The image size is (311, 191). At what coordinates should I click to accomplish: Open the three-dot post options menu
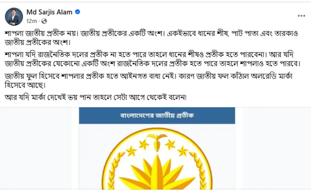(x=301, y=16)
